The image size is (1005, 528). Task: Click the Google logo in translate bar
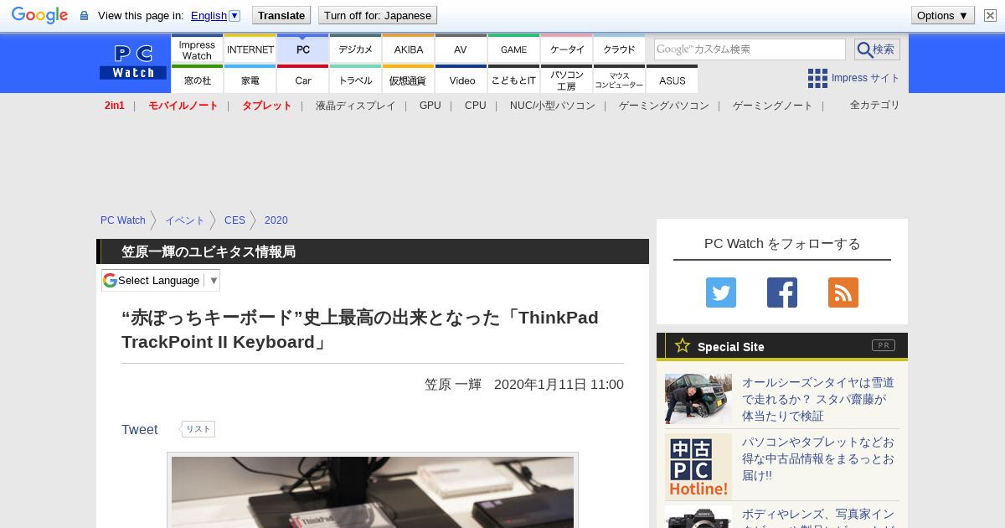pyautogui.click(x=39, y=15)
